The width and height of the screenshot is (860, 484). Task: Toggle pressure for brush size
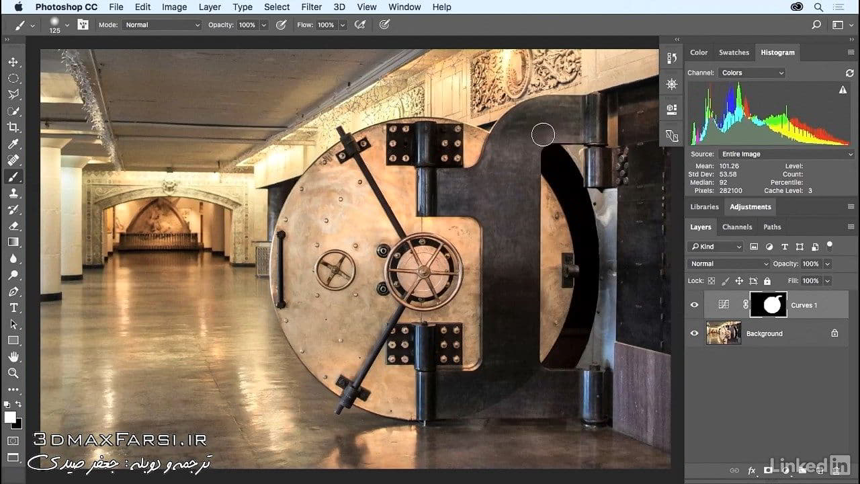coord(384,25)
